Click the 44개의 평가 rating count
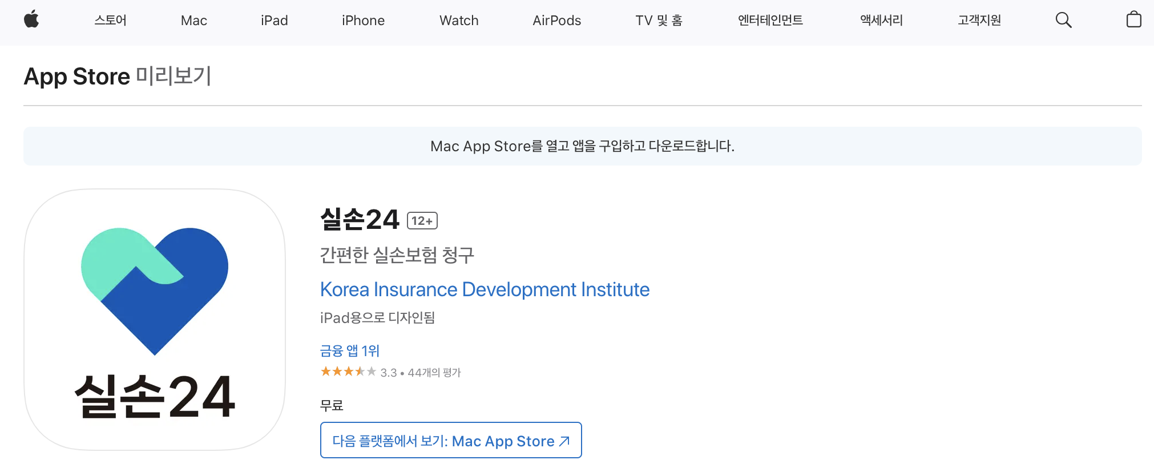The height and width of the screenshot is (476, 1154). pyautogui.click(x=434, y=373)
